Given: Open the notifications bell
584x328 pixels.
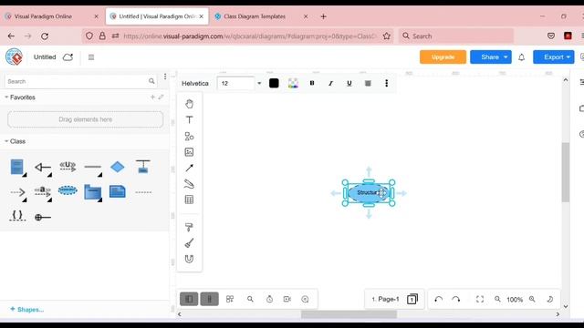Looking at the screenshot, I should tap(521, 57).
